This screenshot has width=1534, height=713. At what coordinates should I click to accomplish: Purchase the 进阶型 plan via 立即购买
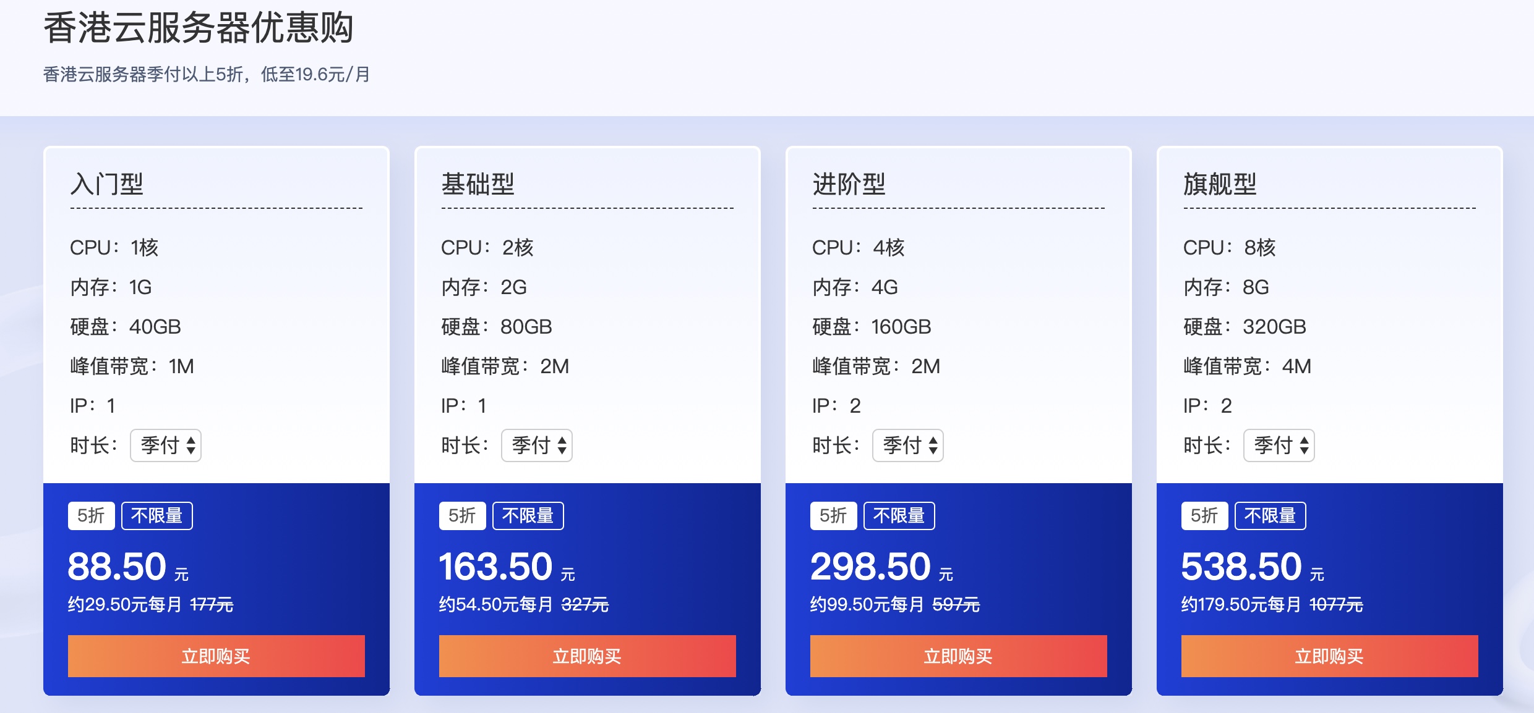(958, 657)
